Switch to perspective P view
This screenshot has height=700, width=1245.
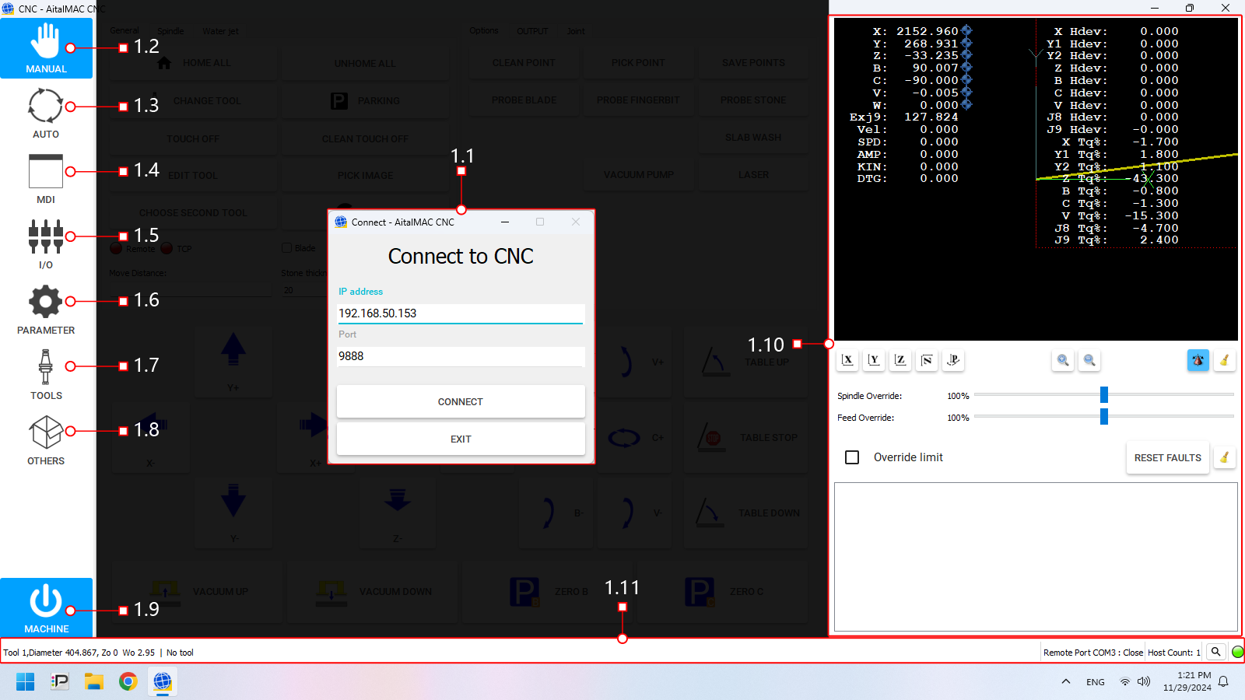click(953, 360)
